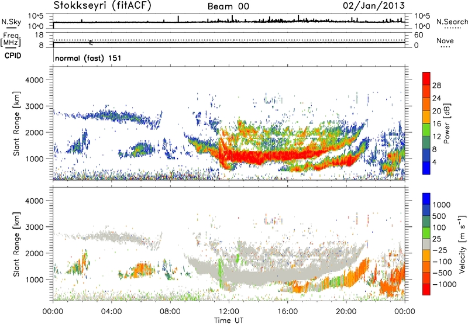The image size is (468, 324).
Task: Click the '10^5' tick on the right noise axis
Action: (422, 16)
